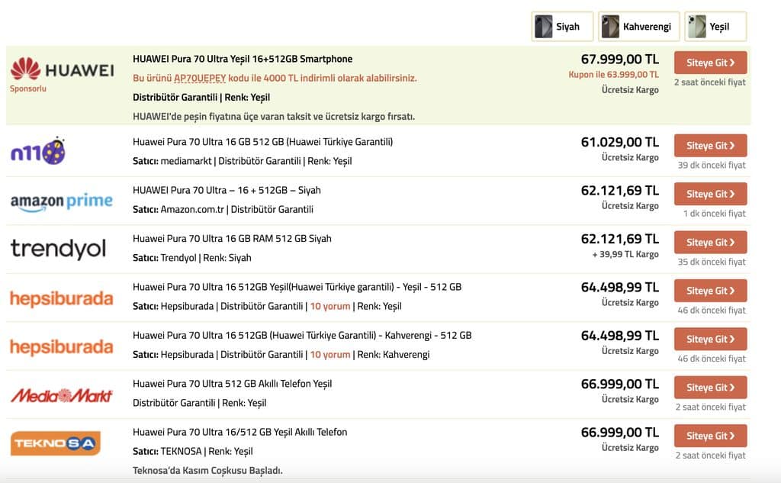Click Teknosa's 66.999,00 TL price
Viewport: 781px width, 483px height.
pyautogui.click(x=619, y=432)
